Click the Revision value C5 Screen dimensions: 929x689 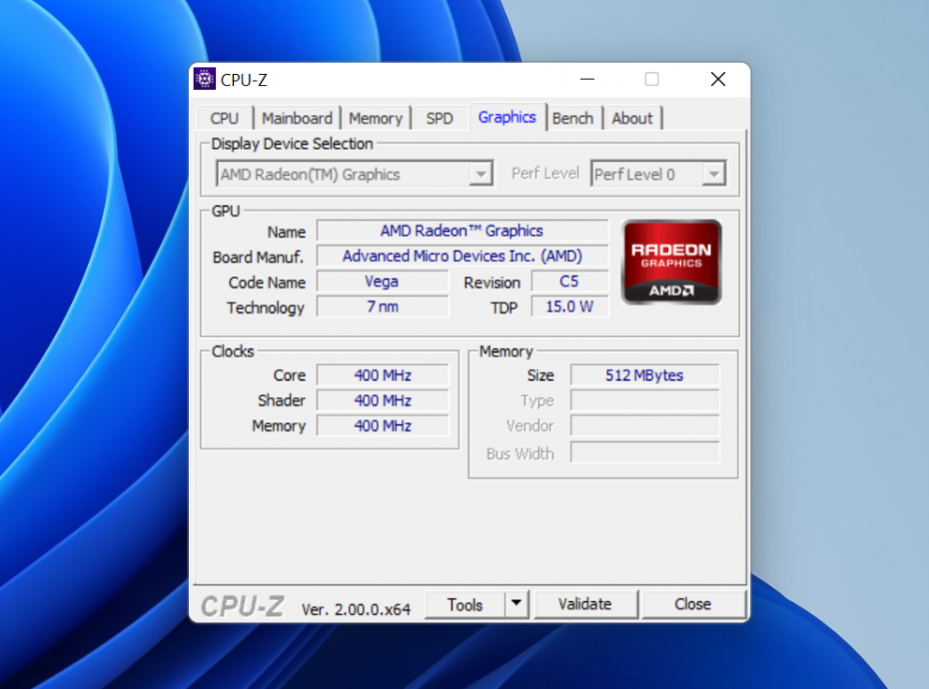pos(569,282)
